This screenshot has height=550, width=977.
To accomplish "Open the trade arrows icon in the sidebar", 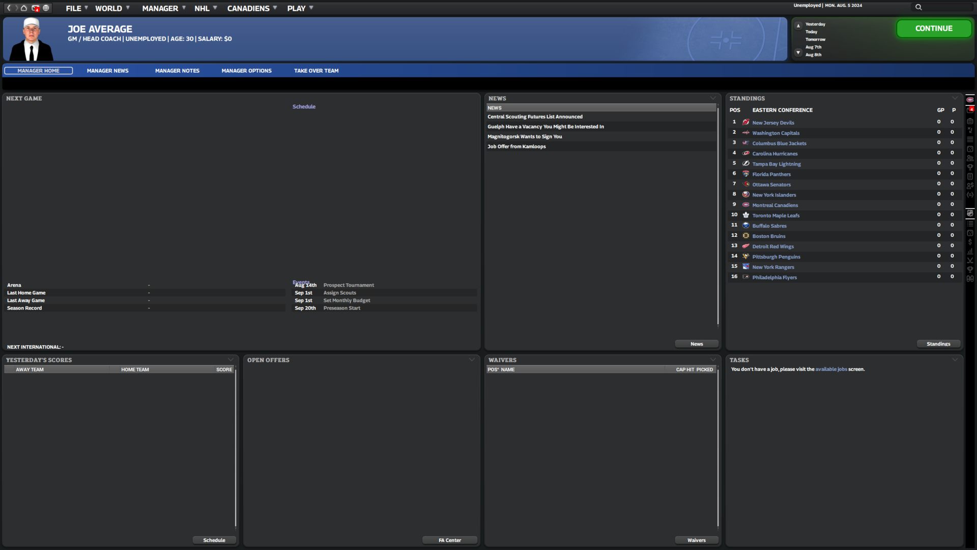I will point(970,195).
